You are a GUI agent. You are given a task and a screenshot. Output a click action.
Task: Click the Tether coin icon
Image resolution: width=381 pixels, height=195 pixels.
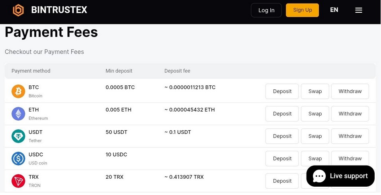[18, 136]
